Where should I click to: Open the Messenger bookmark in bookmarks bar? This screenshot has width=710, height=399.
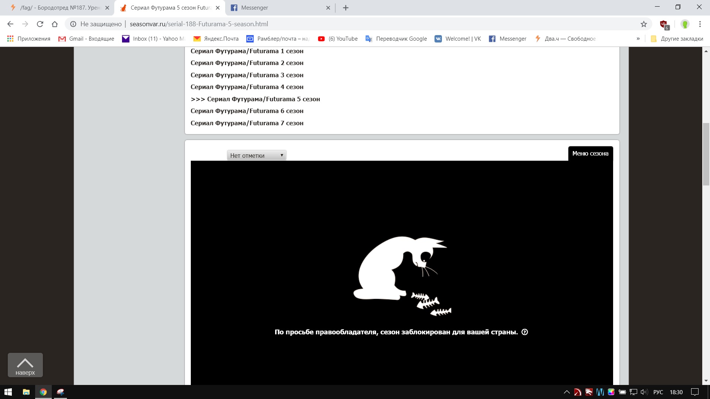[x=508, y=39]
